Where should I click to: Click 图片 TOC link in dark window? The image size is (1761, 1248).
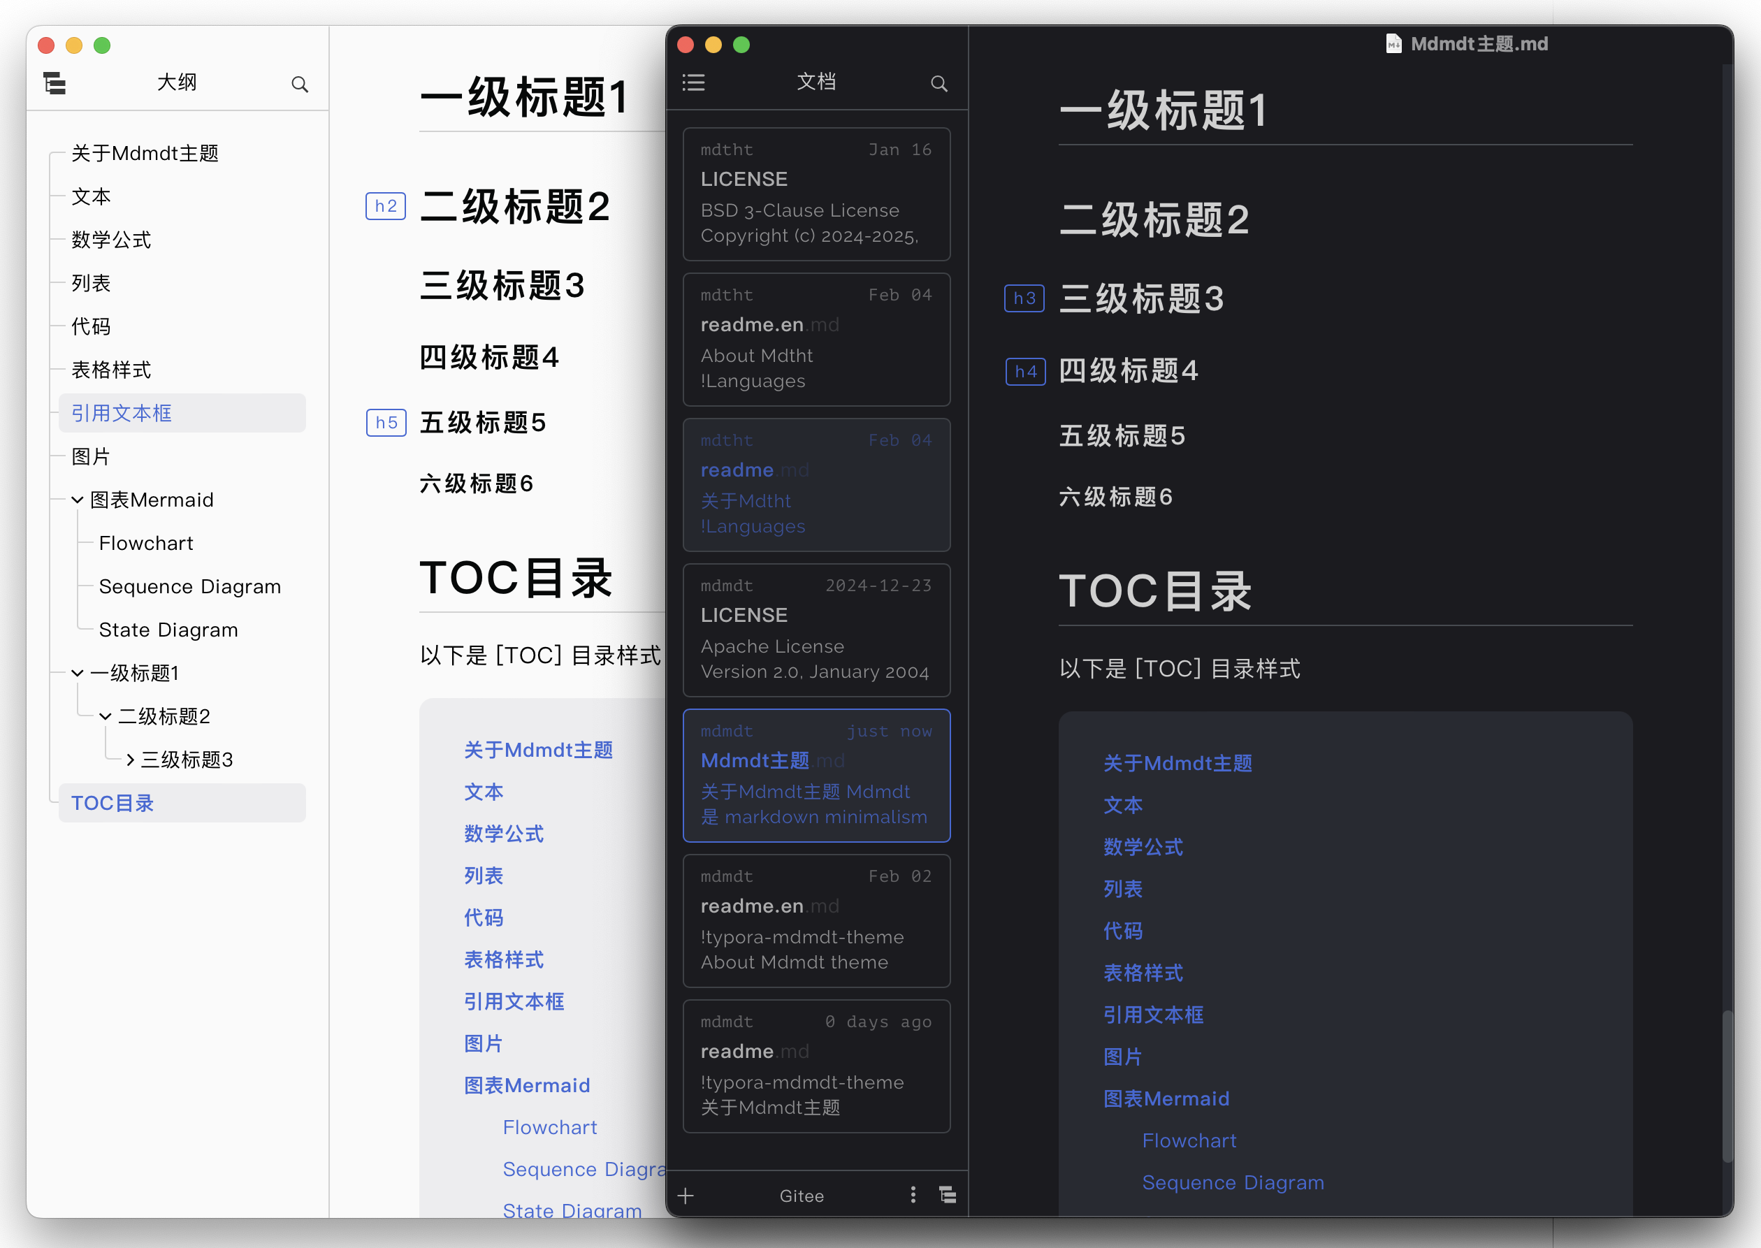point(1122,1057)
